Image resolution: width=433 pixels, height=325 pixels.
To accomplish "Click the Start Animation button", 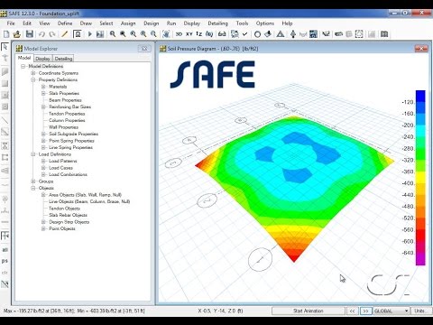I will click(x=309, y=311).
